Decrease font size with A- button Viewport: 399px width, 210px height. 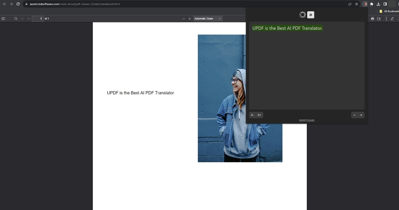(252, 115)
